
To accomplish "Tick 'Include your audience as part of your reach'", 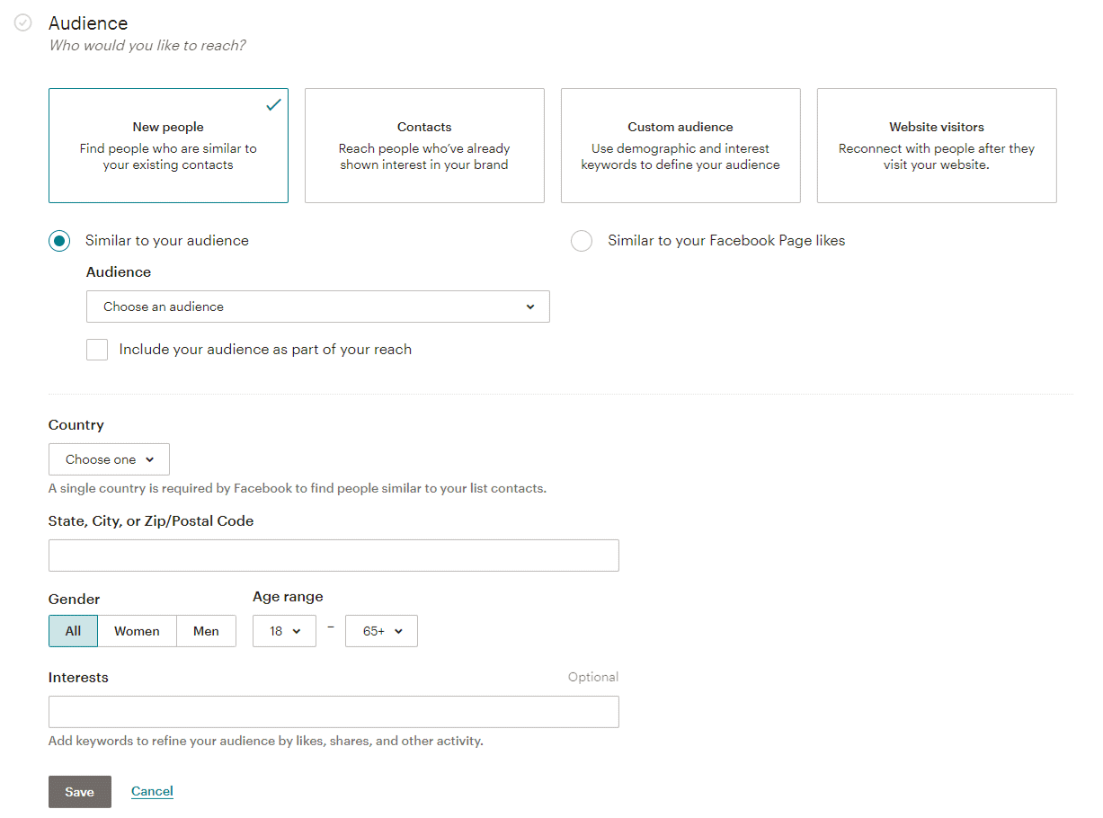I will (97, 350).
